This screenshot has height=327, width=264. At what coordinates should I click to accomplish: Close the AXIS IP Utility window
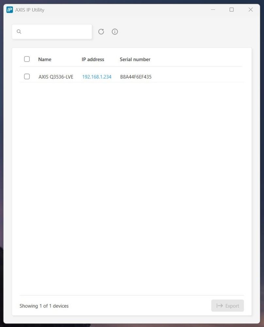coord(251,10)
